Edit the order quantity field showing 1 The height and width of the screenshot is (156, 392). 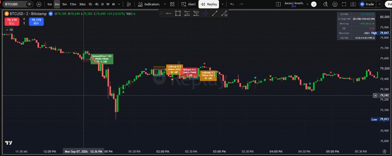point(24,23)
